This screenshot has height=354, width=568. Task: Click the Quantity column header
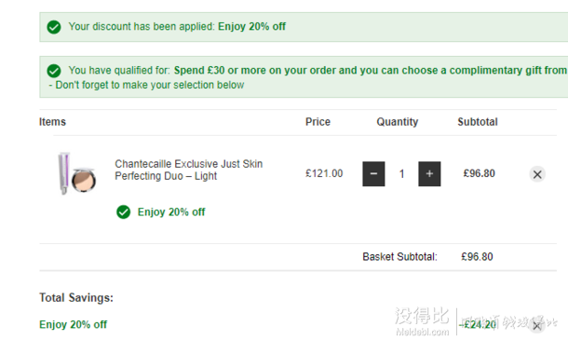[x=398, y=122]
